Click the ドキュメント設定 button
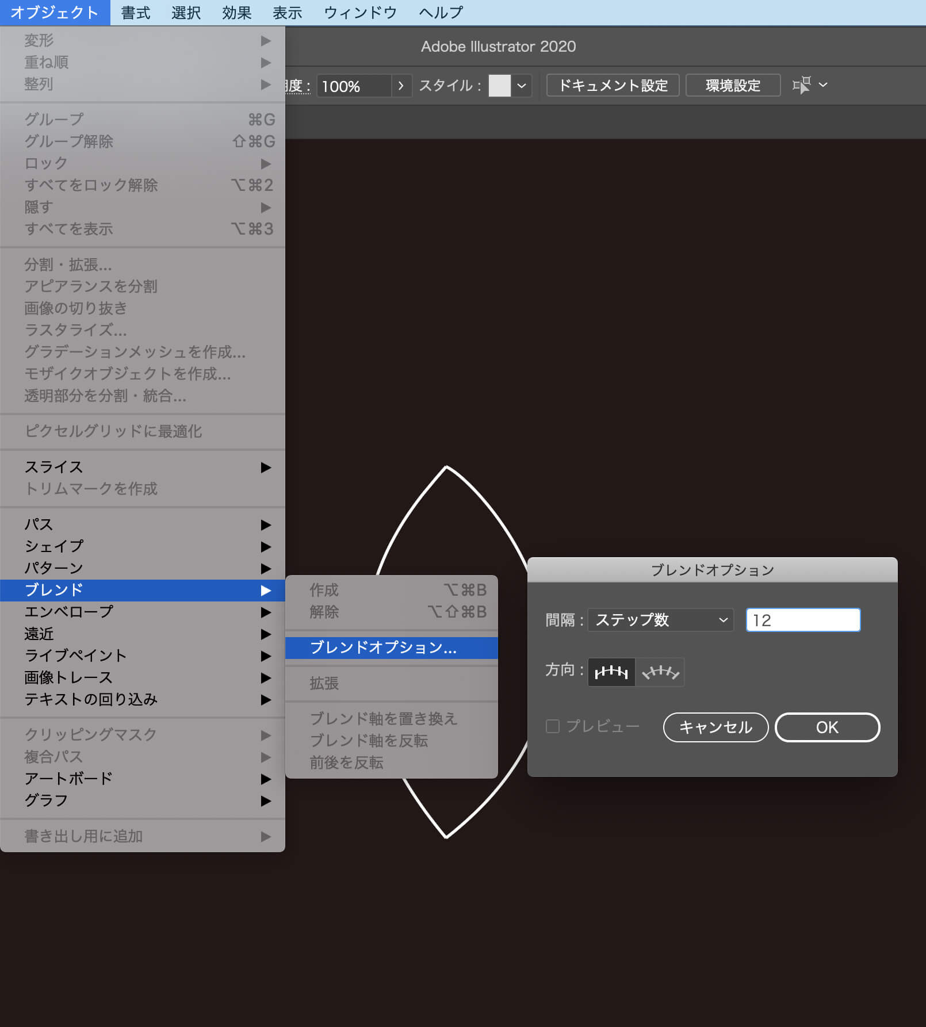926x1027 pixels. point(612,85)
